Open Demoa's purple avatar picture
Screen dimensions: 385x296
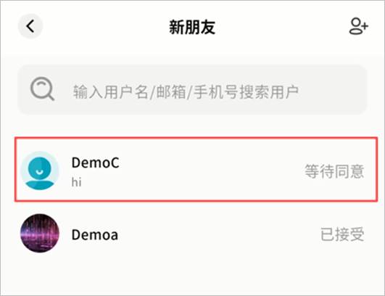click(40, 233)
